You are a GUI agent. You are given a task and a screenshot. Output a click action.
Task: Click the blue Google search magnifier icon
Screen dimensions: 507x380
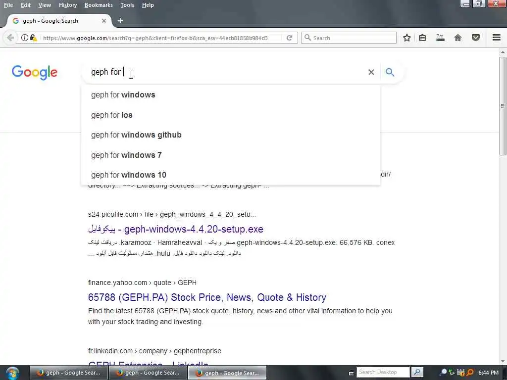pyautogui.click(x=390, y=72)
